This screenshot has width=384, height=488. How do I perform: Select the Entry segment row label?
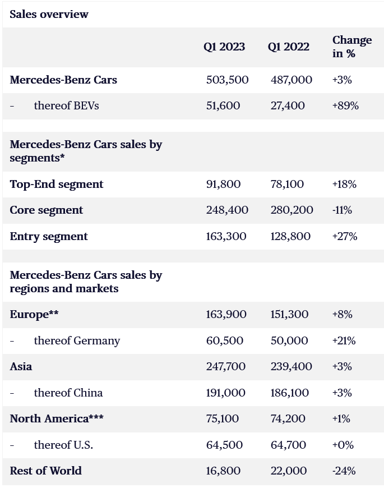click(x=49, y=236)
